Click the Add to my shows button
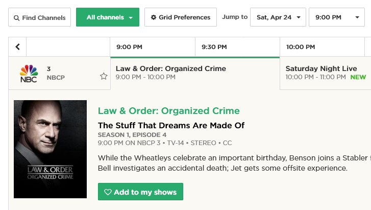Viewport: 371px width, 210px height. (x=140, y=192)
